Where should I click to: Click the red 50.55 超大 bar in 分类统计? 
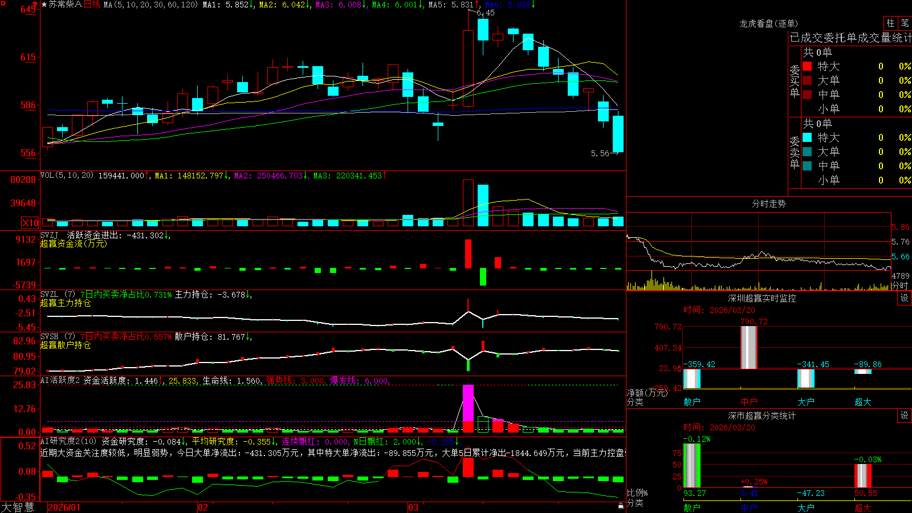point(863,476)
